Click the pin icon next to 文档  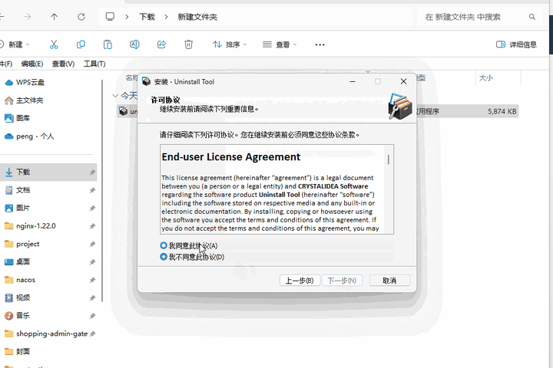pos(92,190)
